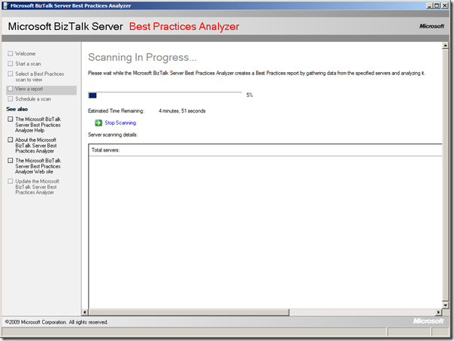Click the vertical scrollbar down arrow
Image resolution: width=454 pixels, height=341 pixels.
(445, 305)
